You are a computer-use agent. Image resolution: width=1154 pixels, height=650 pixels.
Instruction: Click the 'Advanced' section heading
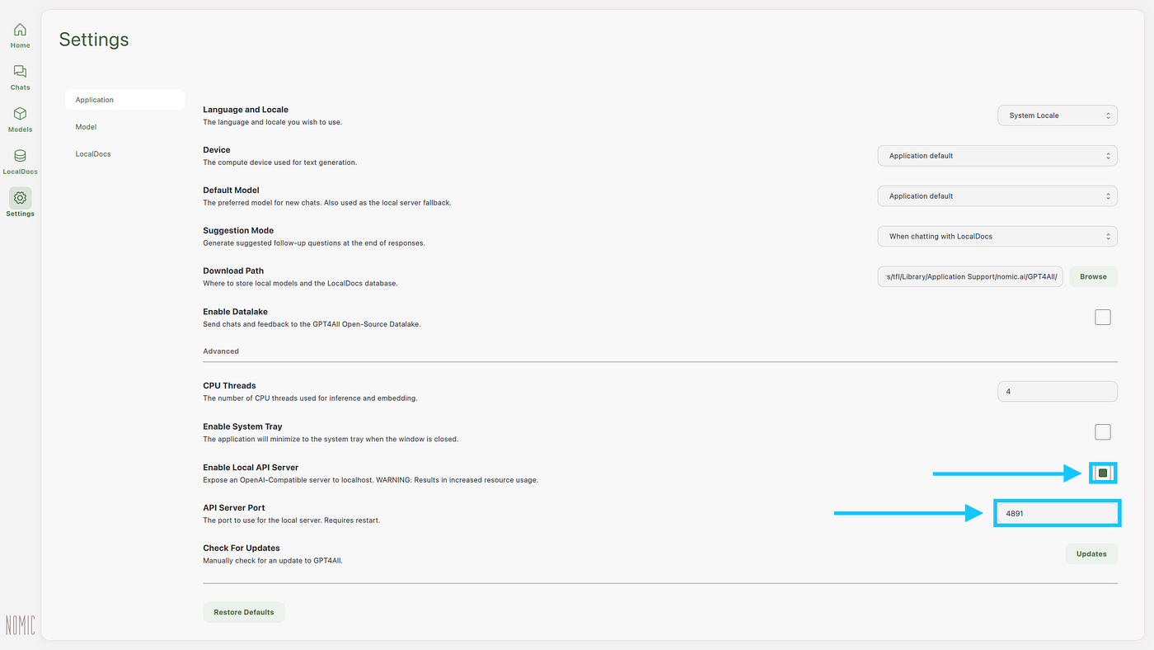(221, 351)
